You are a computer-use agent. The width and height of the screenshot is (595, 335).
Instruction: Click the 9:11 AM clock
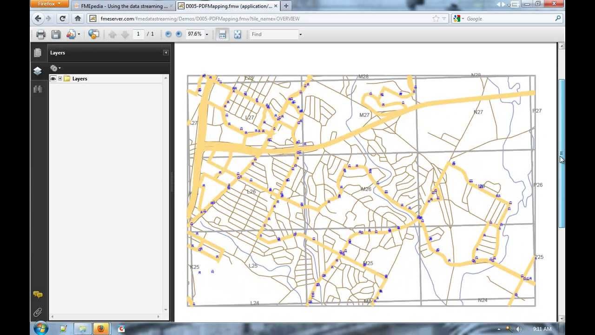542,329
